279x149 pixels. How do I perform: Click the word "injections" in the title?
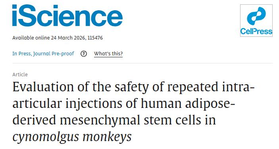pos(94,103)
